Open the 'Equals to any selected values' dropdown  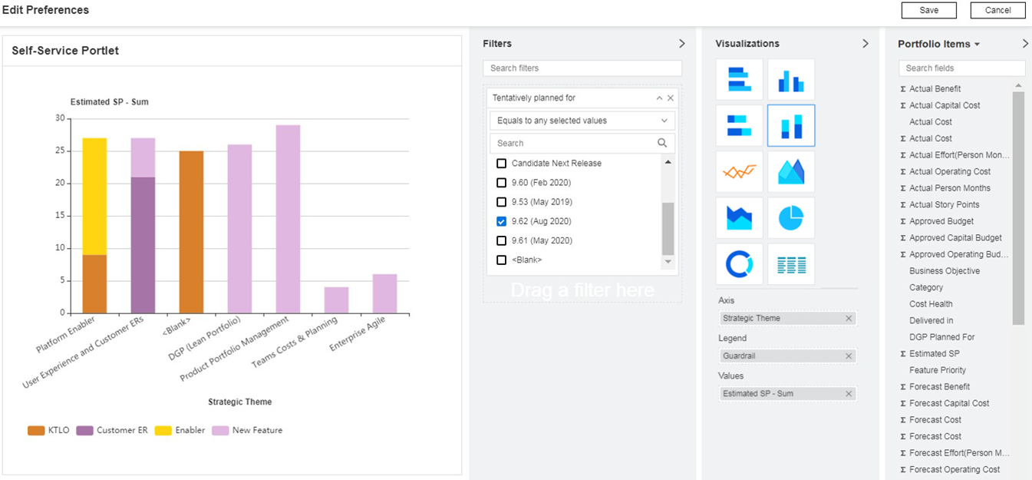pyautogui.click(x=582, y=121)
